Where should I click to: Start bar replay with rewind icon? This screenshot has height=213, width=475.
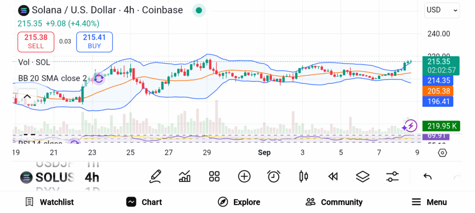tap(333, 176)
